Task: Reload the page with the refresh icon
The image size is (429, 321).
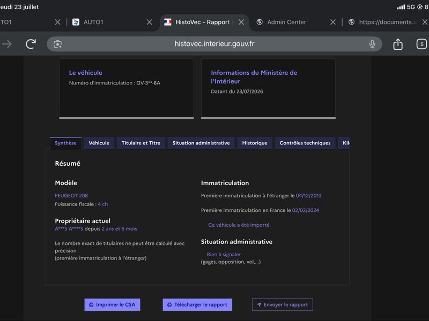Action: pos(31,44)
